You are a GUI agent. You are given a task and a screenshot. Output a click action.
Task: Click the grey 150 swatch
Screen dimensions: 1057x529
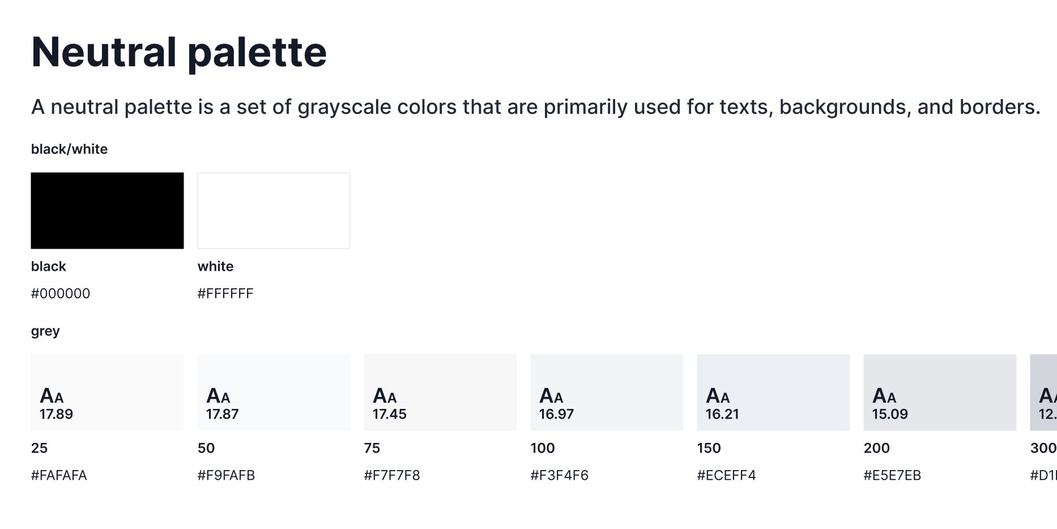(x=773, y=393)
